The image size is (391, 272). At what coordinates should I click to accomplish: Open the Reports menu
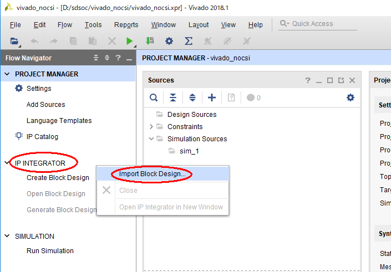[x=126, y=25]
